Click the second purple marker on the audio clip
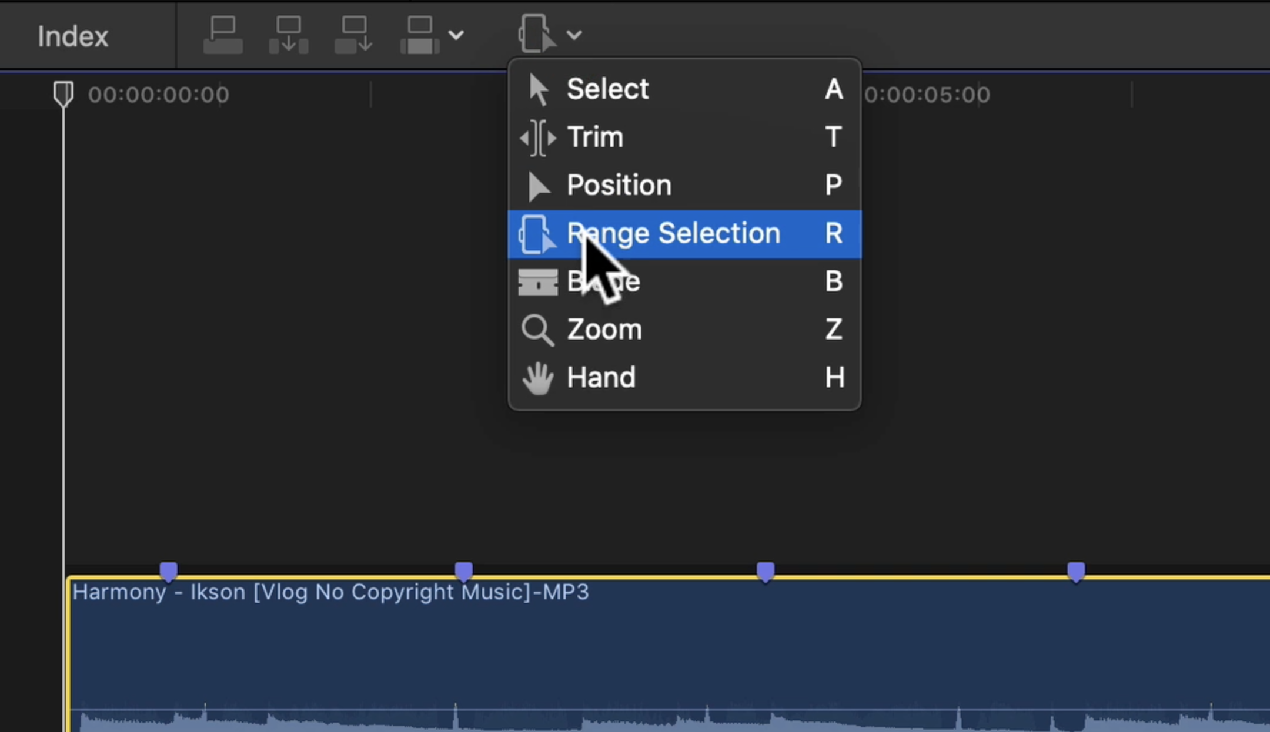Image resolution: width=1270 pixels, height=732 pixels. [x=464, y=571]
